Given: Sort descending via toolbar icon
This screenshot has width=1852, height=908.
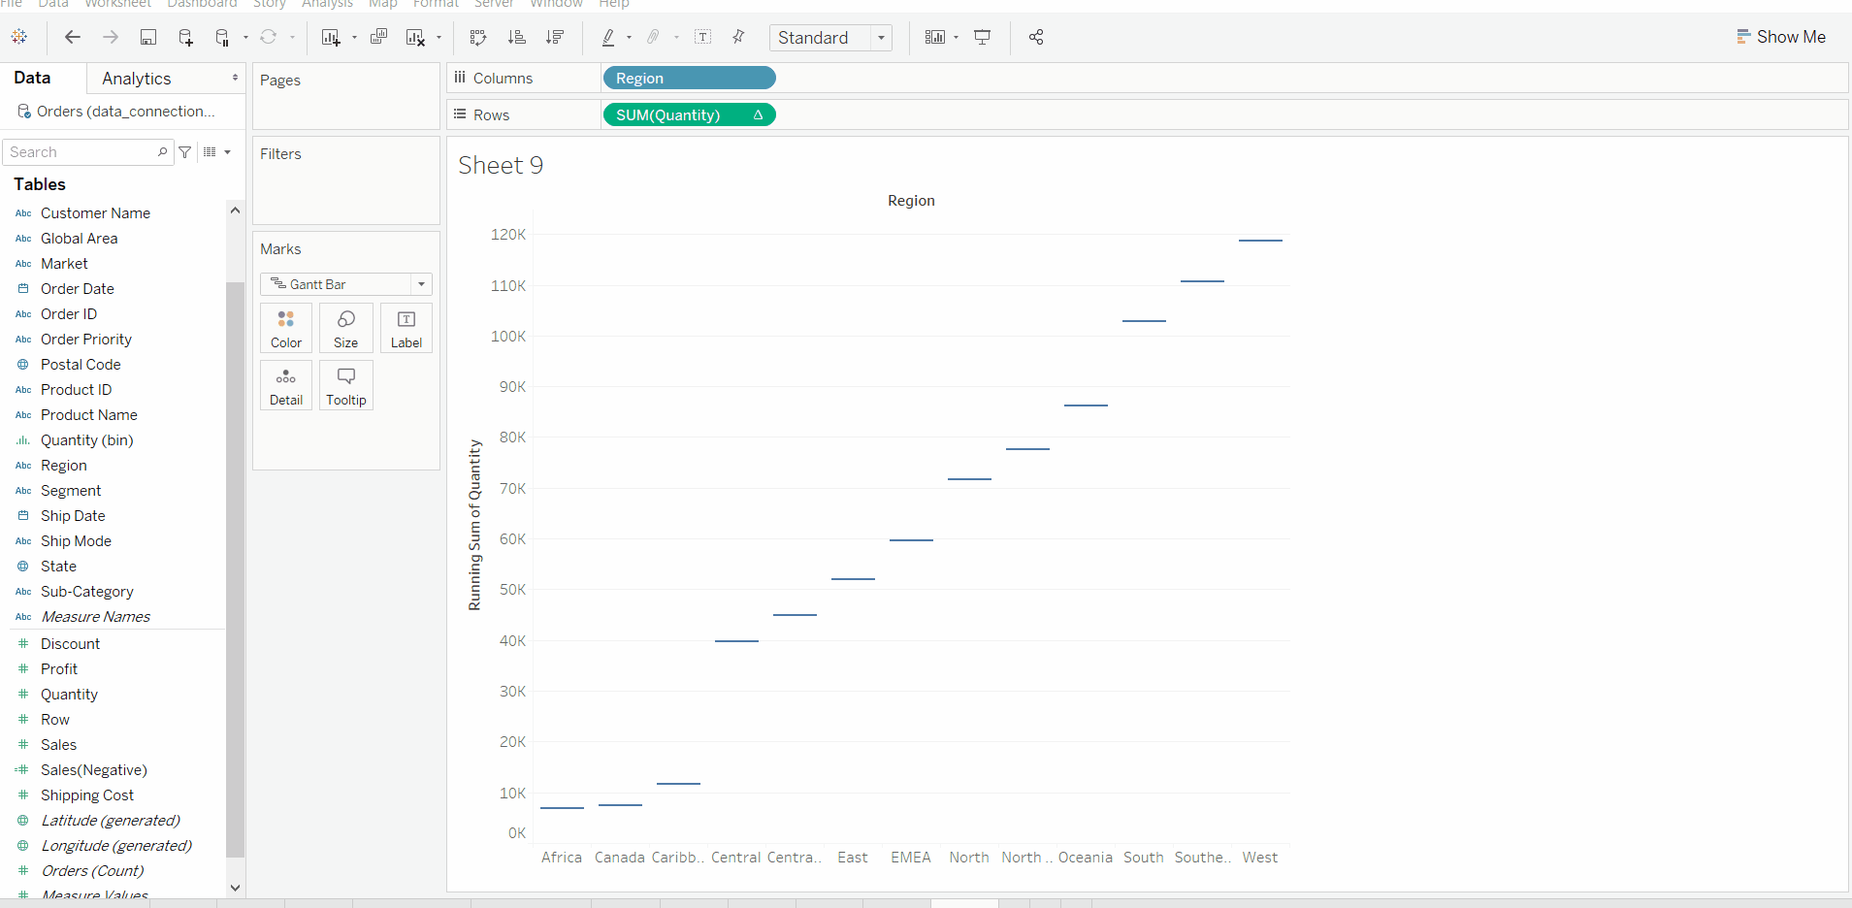Looking at the screenshot, I should pyautogui.click(x=555, y=37).
